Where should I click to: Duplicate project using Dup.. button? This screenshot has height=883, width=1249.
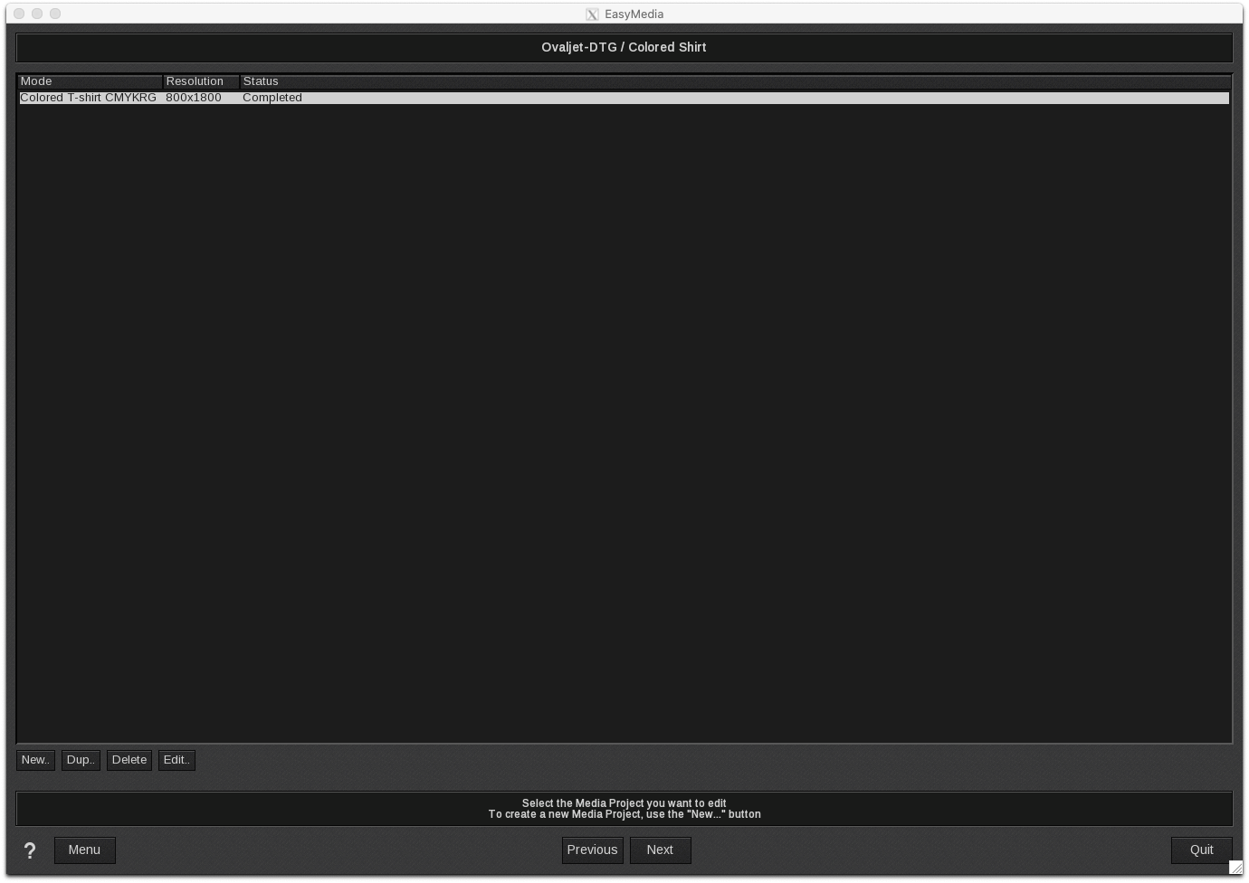point(81,760)
